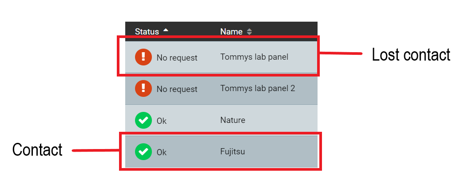Sort the table by Name column header
The height and width of the screenshot is (180, 461).
[231, 31]
